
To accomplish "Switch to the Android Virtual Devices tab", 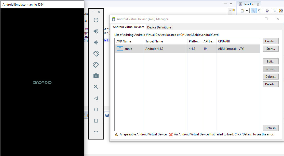I will [x=128, y=27].
